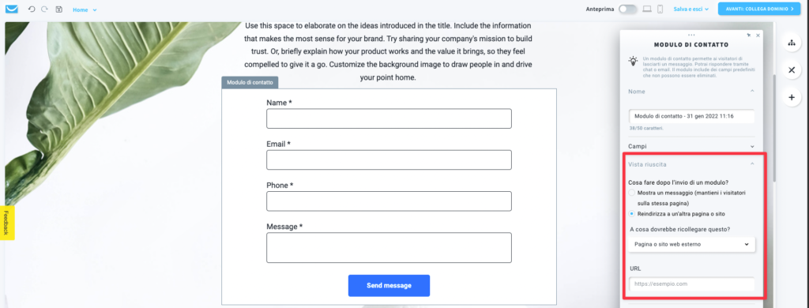Expand the Campi section
Image resolution: width=809 pixels, height=308 pixels.
point(691,147)
